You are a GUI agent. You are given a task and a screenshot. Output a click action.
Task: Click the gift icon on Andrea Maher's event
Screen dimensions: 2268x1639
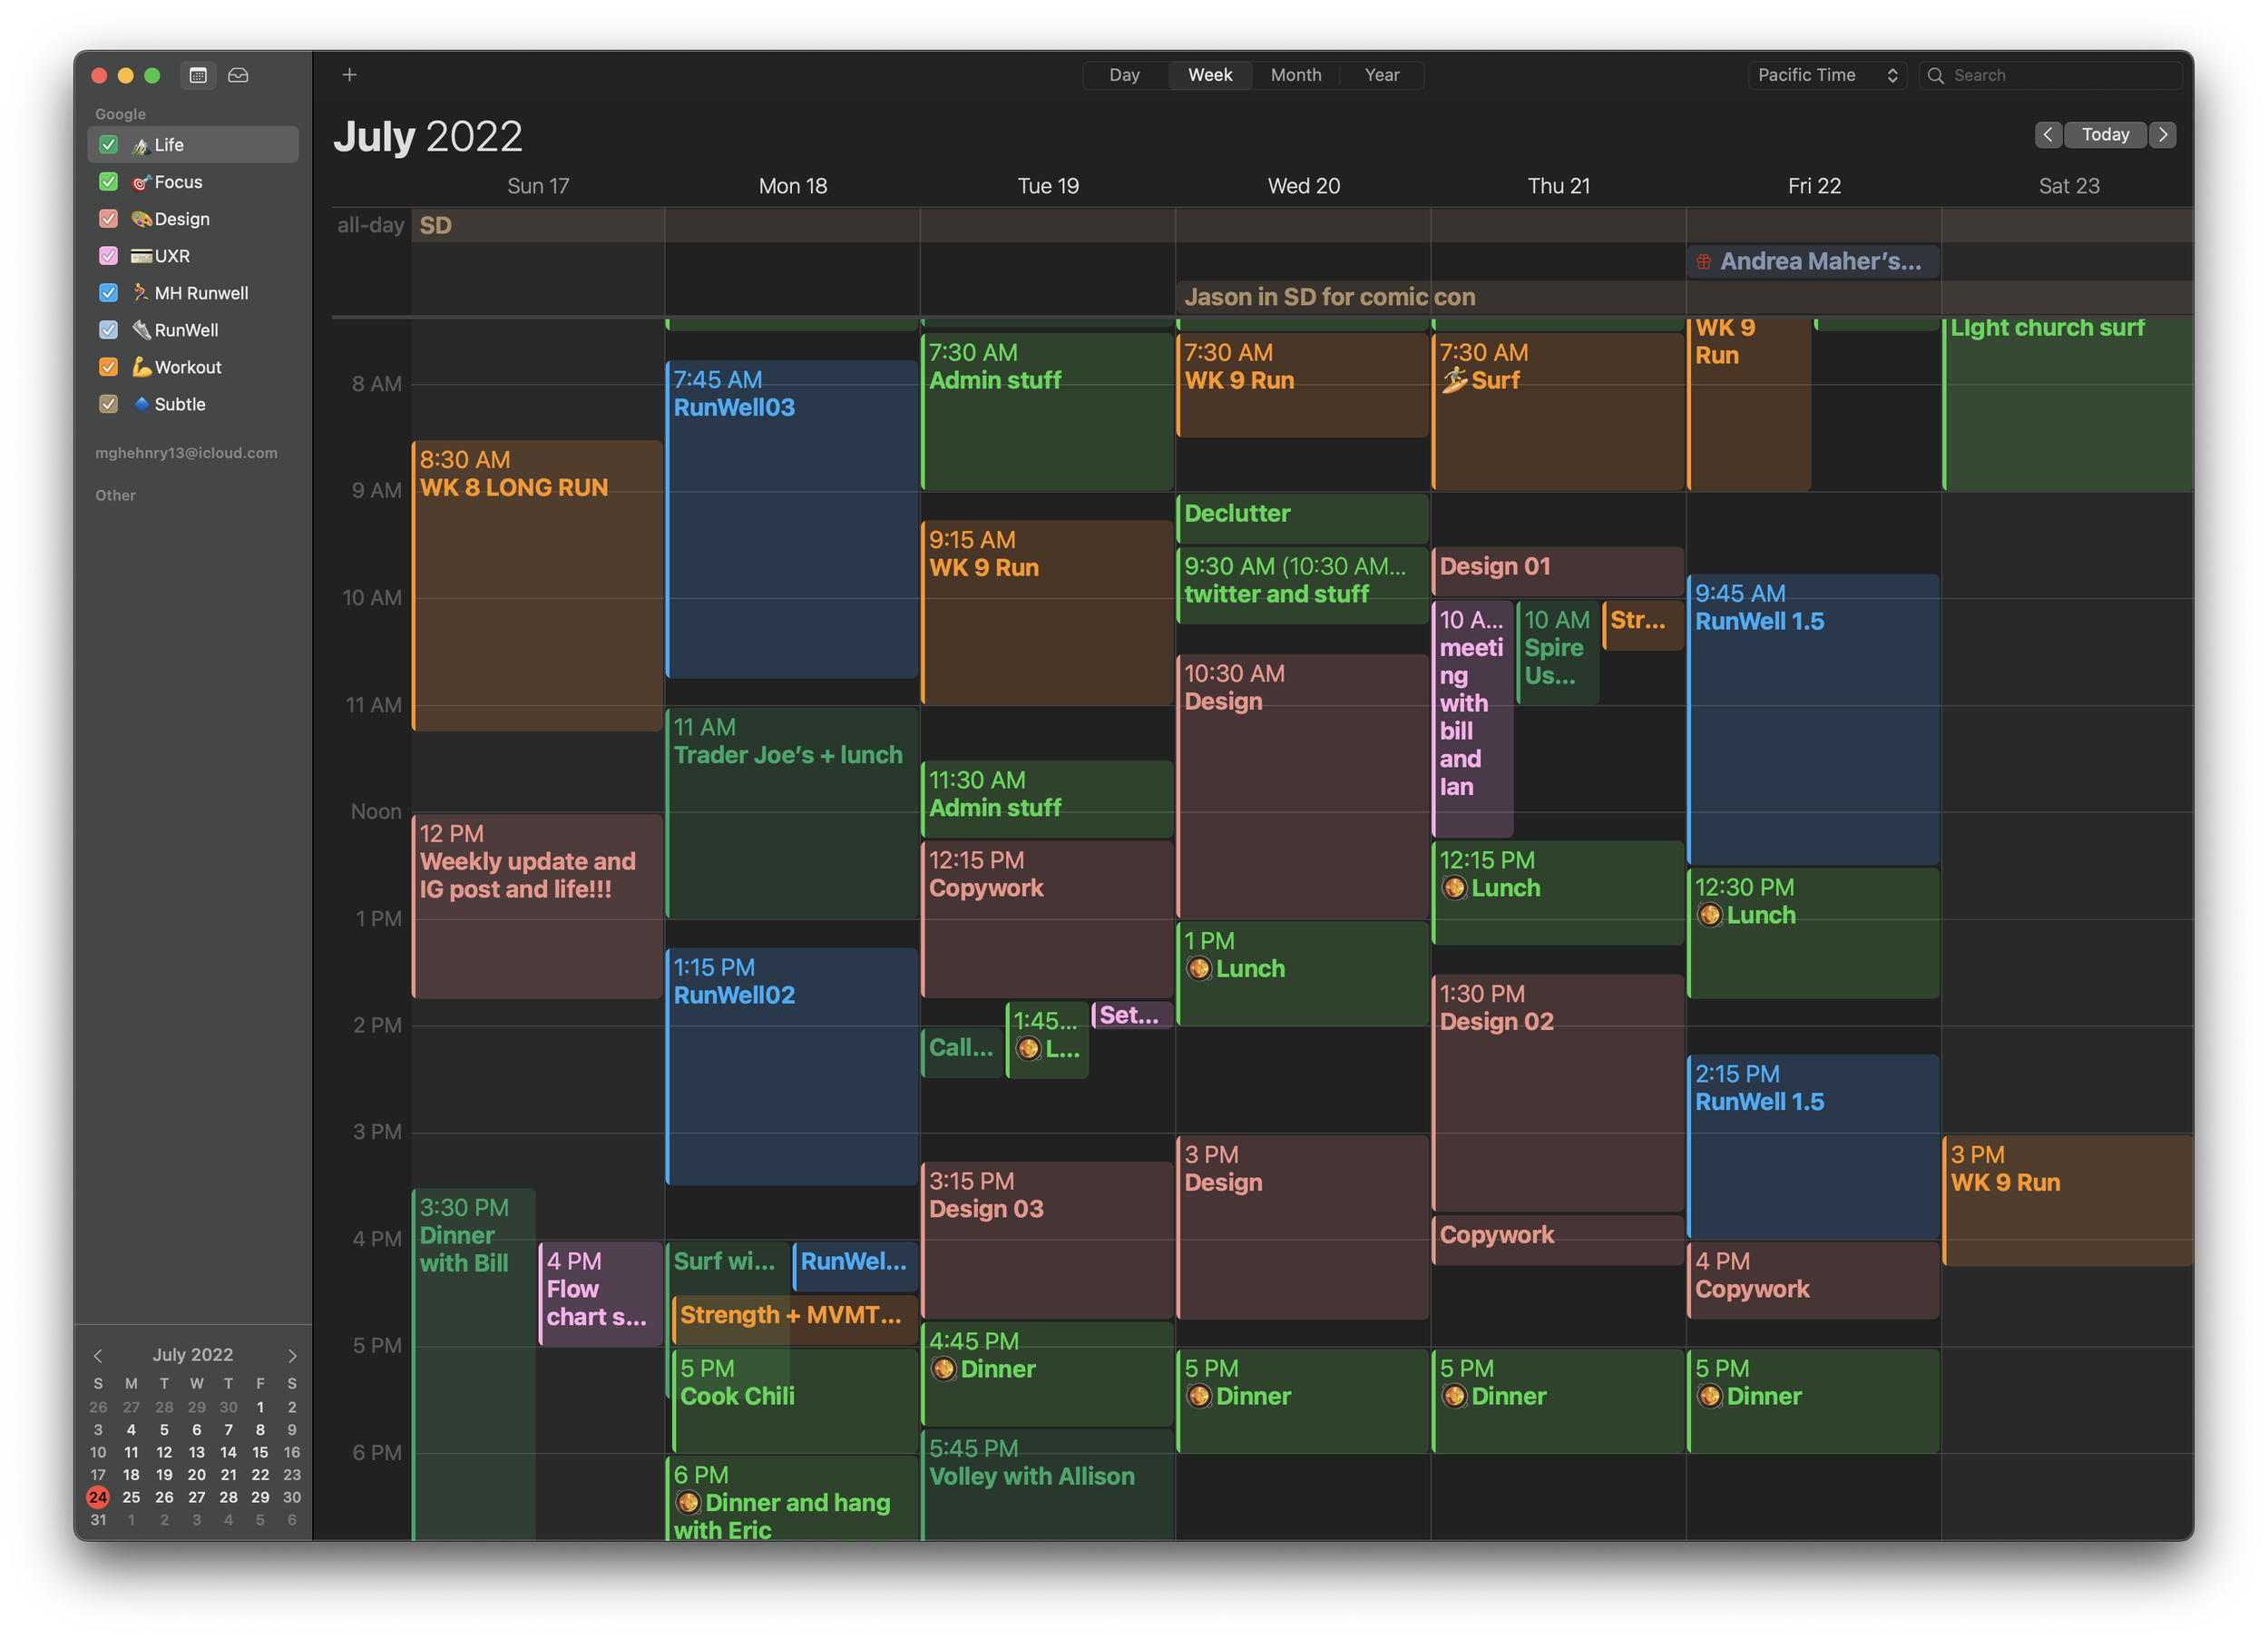tap(1703, 261)
